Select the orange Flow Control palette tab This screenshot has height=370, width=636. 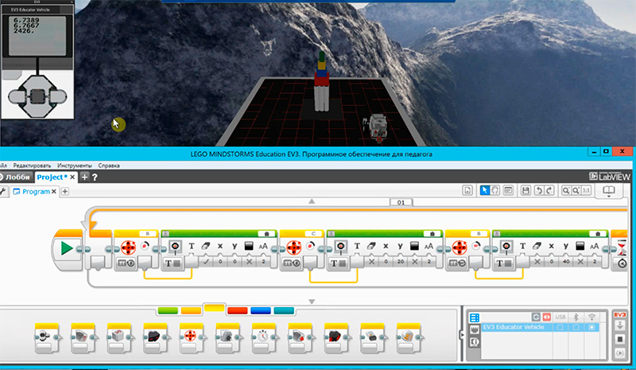coord(191,310)
